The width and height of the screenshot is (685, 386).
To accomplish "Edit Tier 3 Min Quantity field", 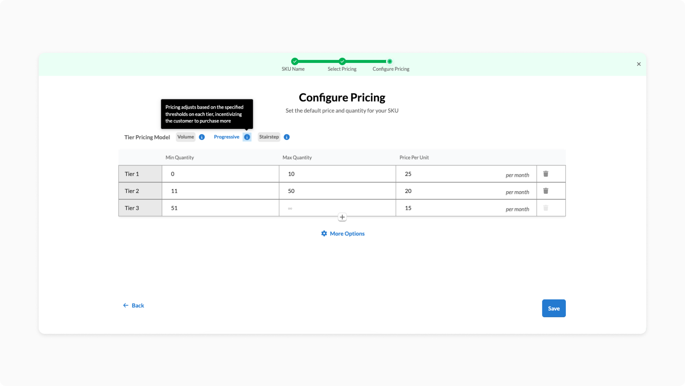I will pyautogui.click(x=220, y=208).
